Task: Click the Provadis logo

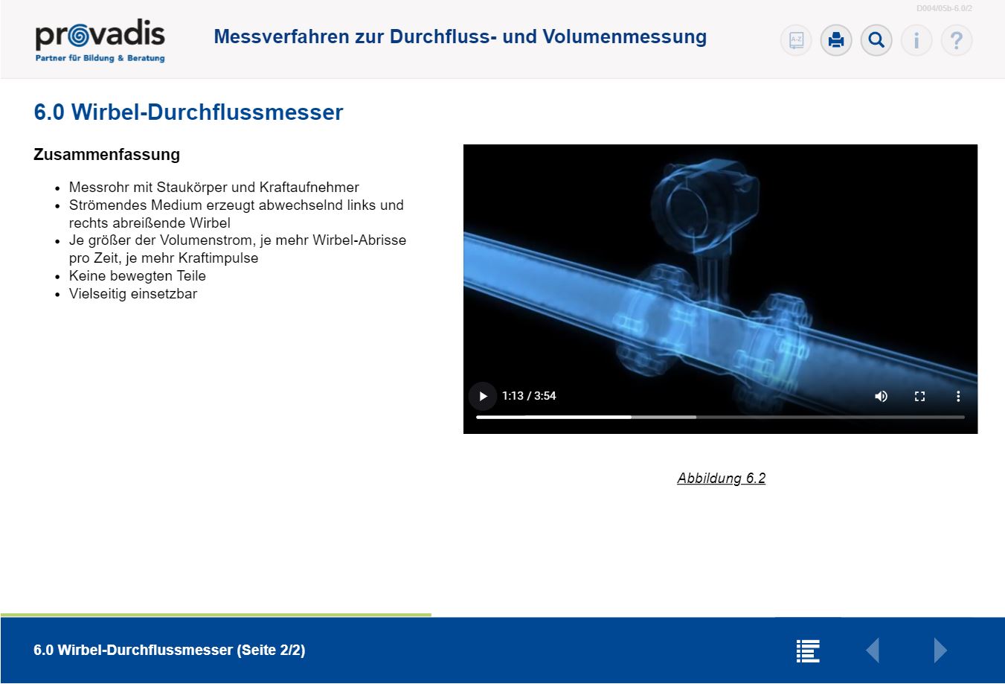Action: (100, 41)
